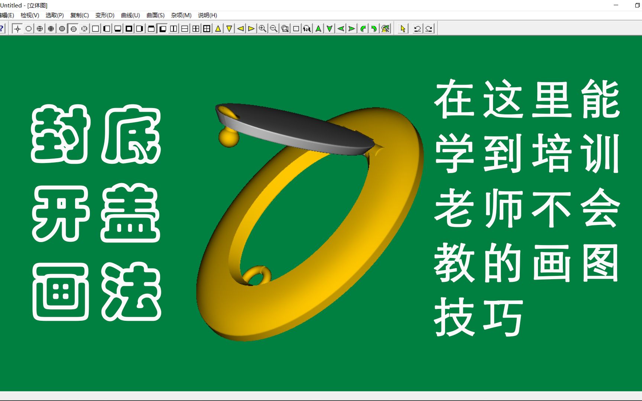Switch to shaded display mode
642x401 pixels.
[61, 28]
